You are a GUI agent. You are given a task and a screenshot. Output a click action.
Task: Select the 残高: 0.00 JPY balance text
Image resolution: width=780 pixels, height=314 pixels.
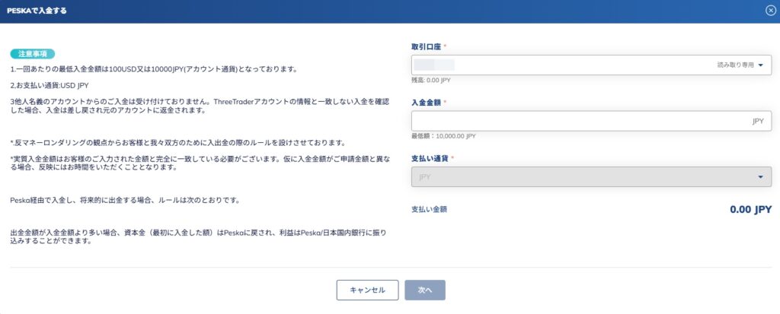[x=431, y=80]
